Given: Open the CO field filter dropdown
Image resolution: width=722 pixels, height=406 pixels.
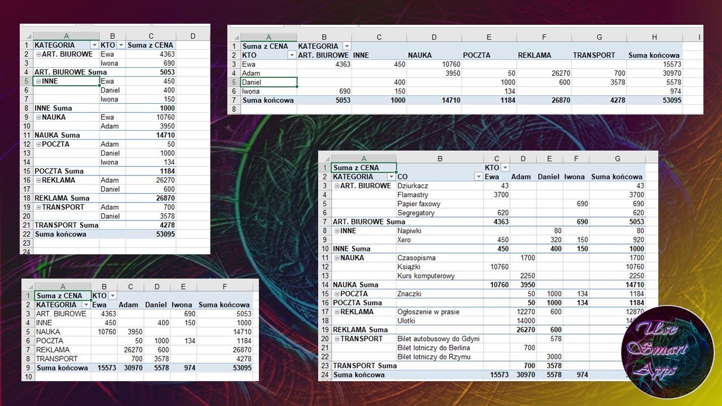Looking at the screenshot, I should pyautogui.click(x=478, y=177).
